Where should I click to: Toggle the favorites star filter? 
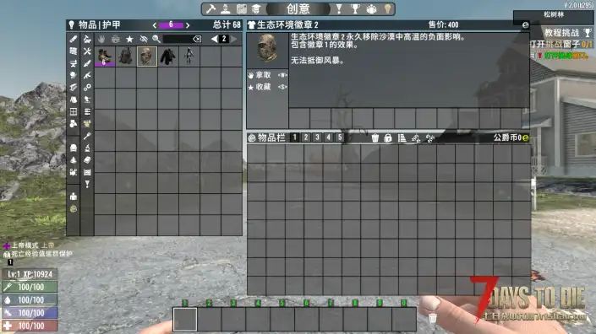pyautogui.click(x=129, y=39)
